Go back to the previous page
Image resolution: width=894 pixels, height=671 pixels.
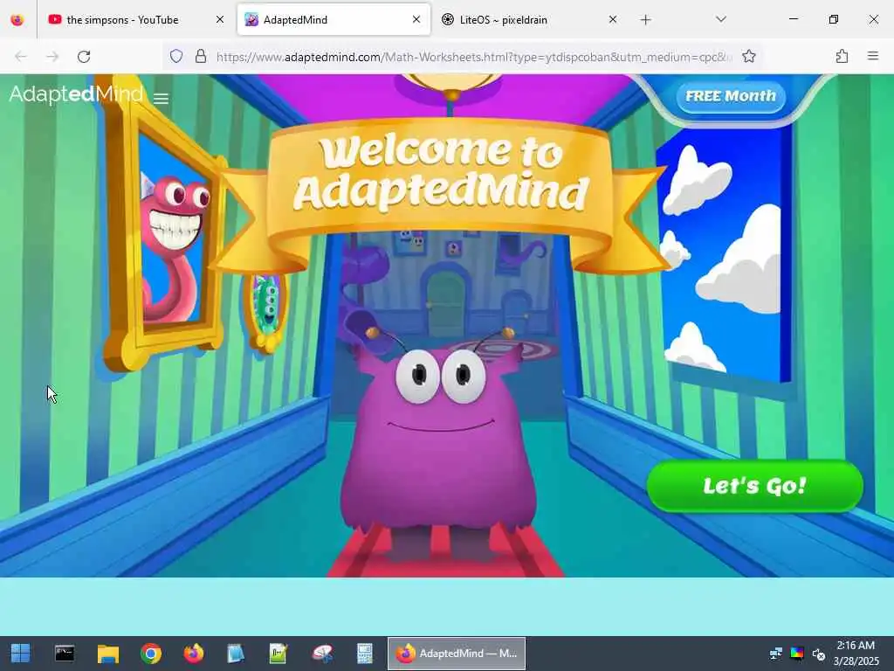pos(21,57)
